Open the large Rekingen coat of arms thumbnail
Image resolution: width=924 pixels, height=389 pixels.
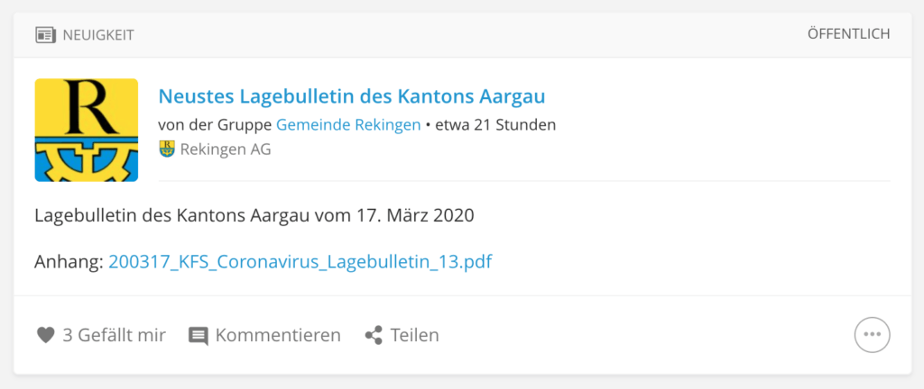point(87,130)
